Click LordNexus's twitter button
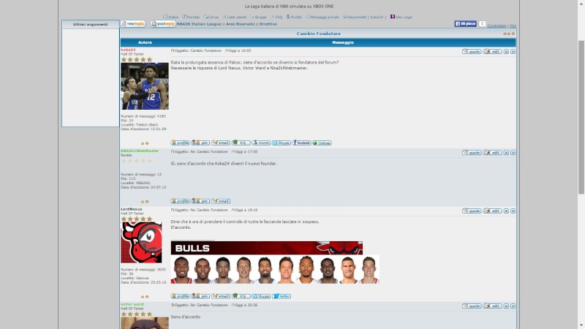 click(282, 296)
